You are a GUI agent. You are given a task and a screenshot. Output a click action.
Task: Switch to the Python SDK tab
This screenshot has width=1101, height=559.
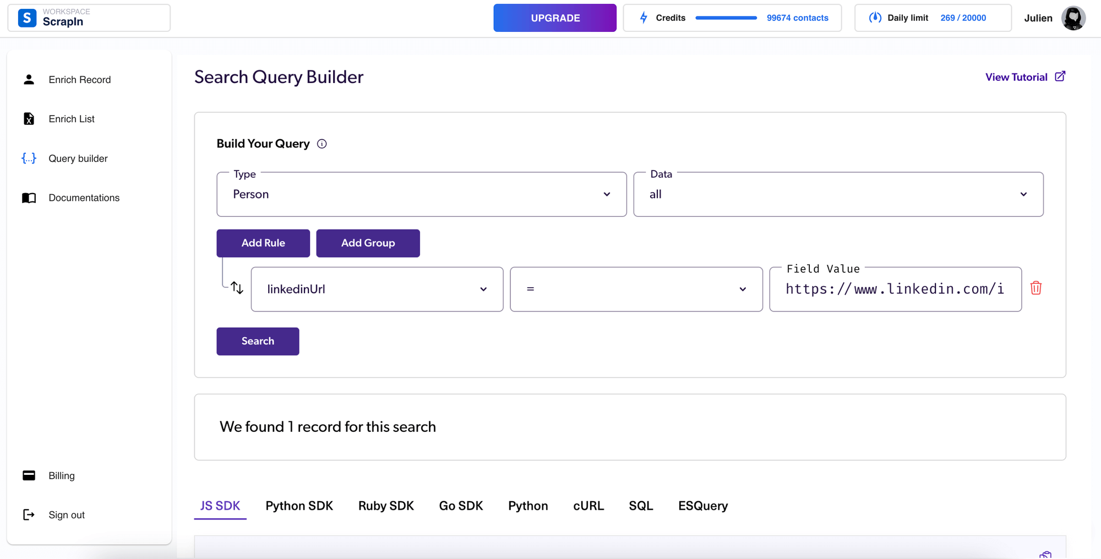299,506
